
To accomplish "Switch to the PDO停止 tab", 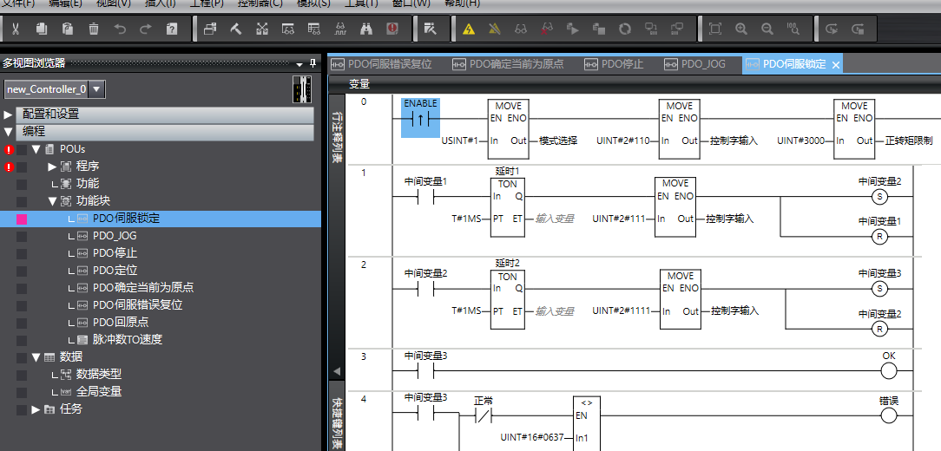I will (622, 64).
